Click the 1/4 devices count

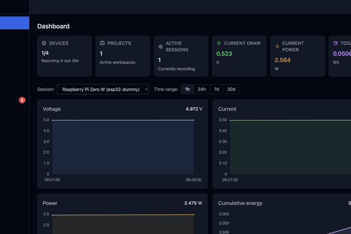tap(45, 53)
